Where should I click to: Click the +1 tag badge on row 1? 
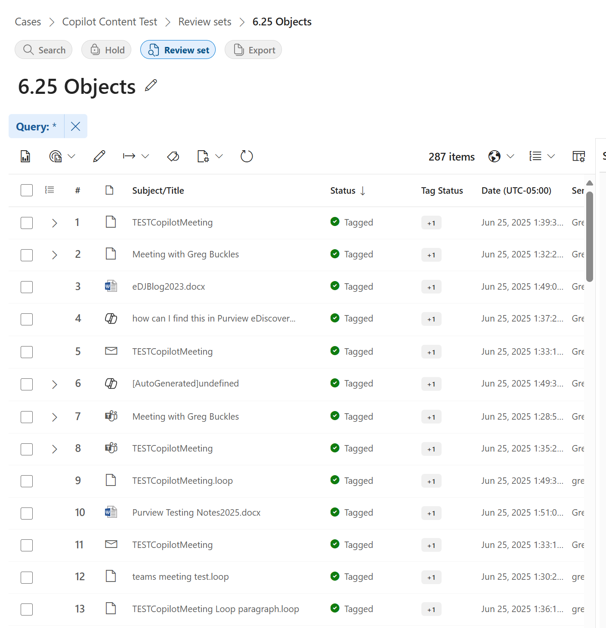click(x=431, y=223)
